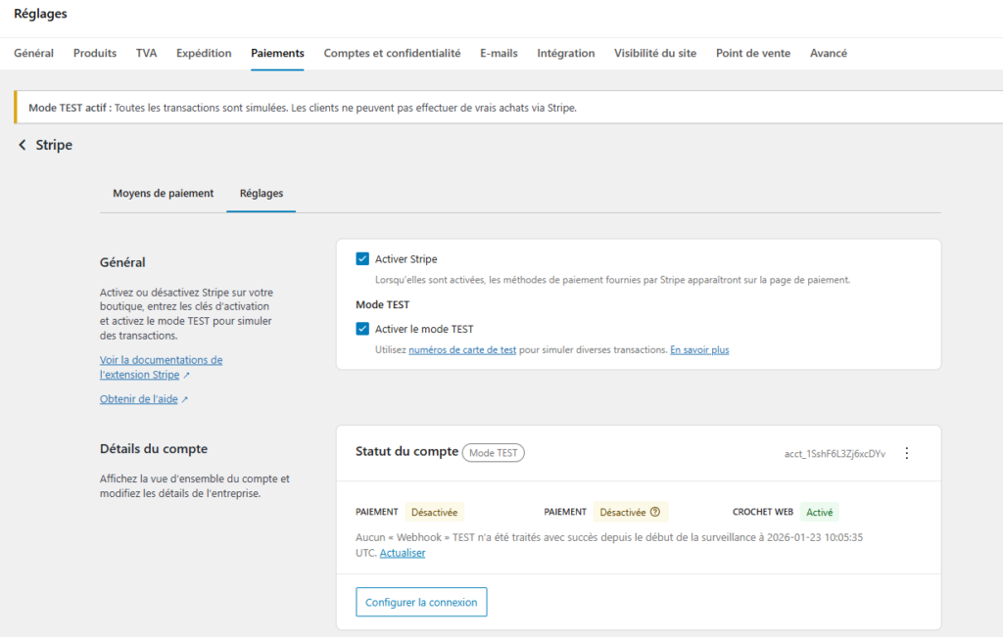Open Comptes et confidentialité tab

[392, 53]
